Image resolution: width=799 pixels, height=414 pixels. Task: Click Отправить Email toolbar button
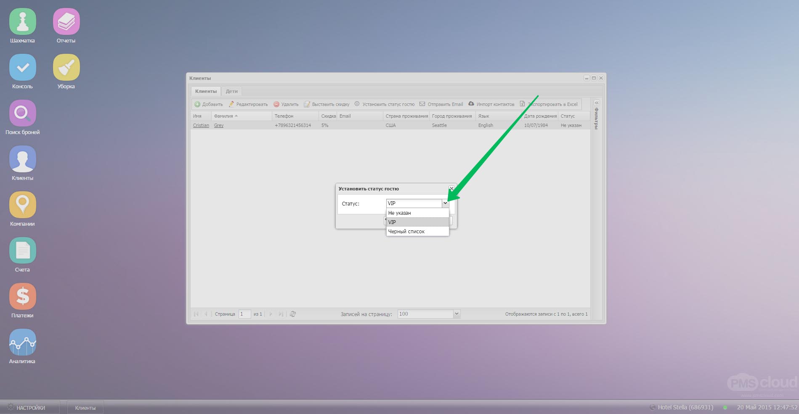(x=441, y=104)
